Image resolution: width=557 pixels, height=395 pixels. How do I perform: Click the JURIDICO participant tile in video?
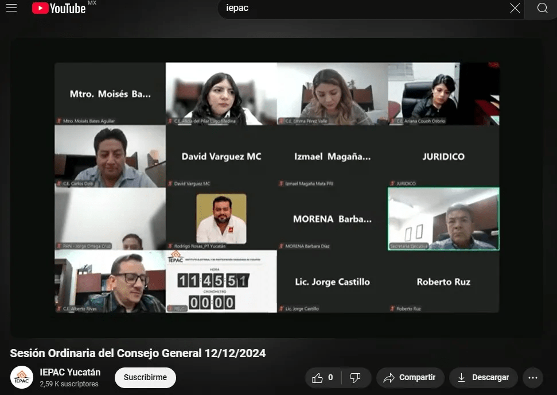[x=443, y=156]
